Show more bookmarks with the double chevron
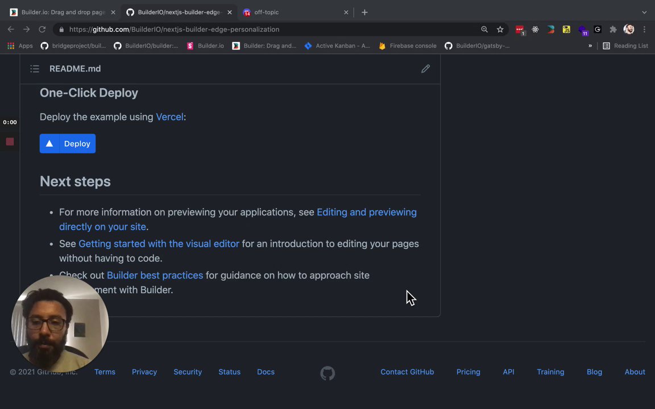This screenshot has width=655, height=409. click(590, 46)
